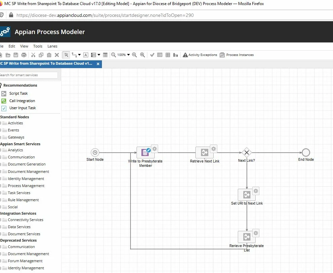Click the zoom magnifier icon beside 100%
The image size is (333, 273).
[x=114, y=55]
